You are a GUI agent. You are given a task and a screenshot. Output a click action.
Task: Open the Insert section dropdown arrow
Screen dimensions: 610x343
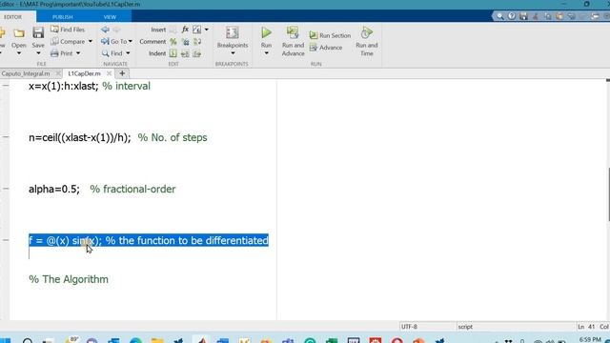point(207,30)
